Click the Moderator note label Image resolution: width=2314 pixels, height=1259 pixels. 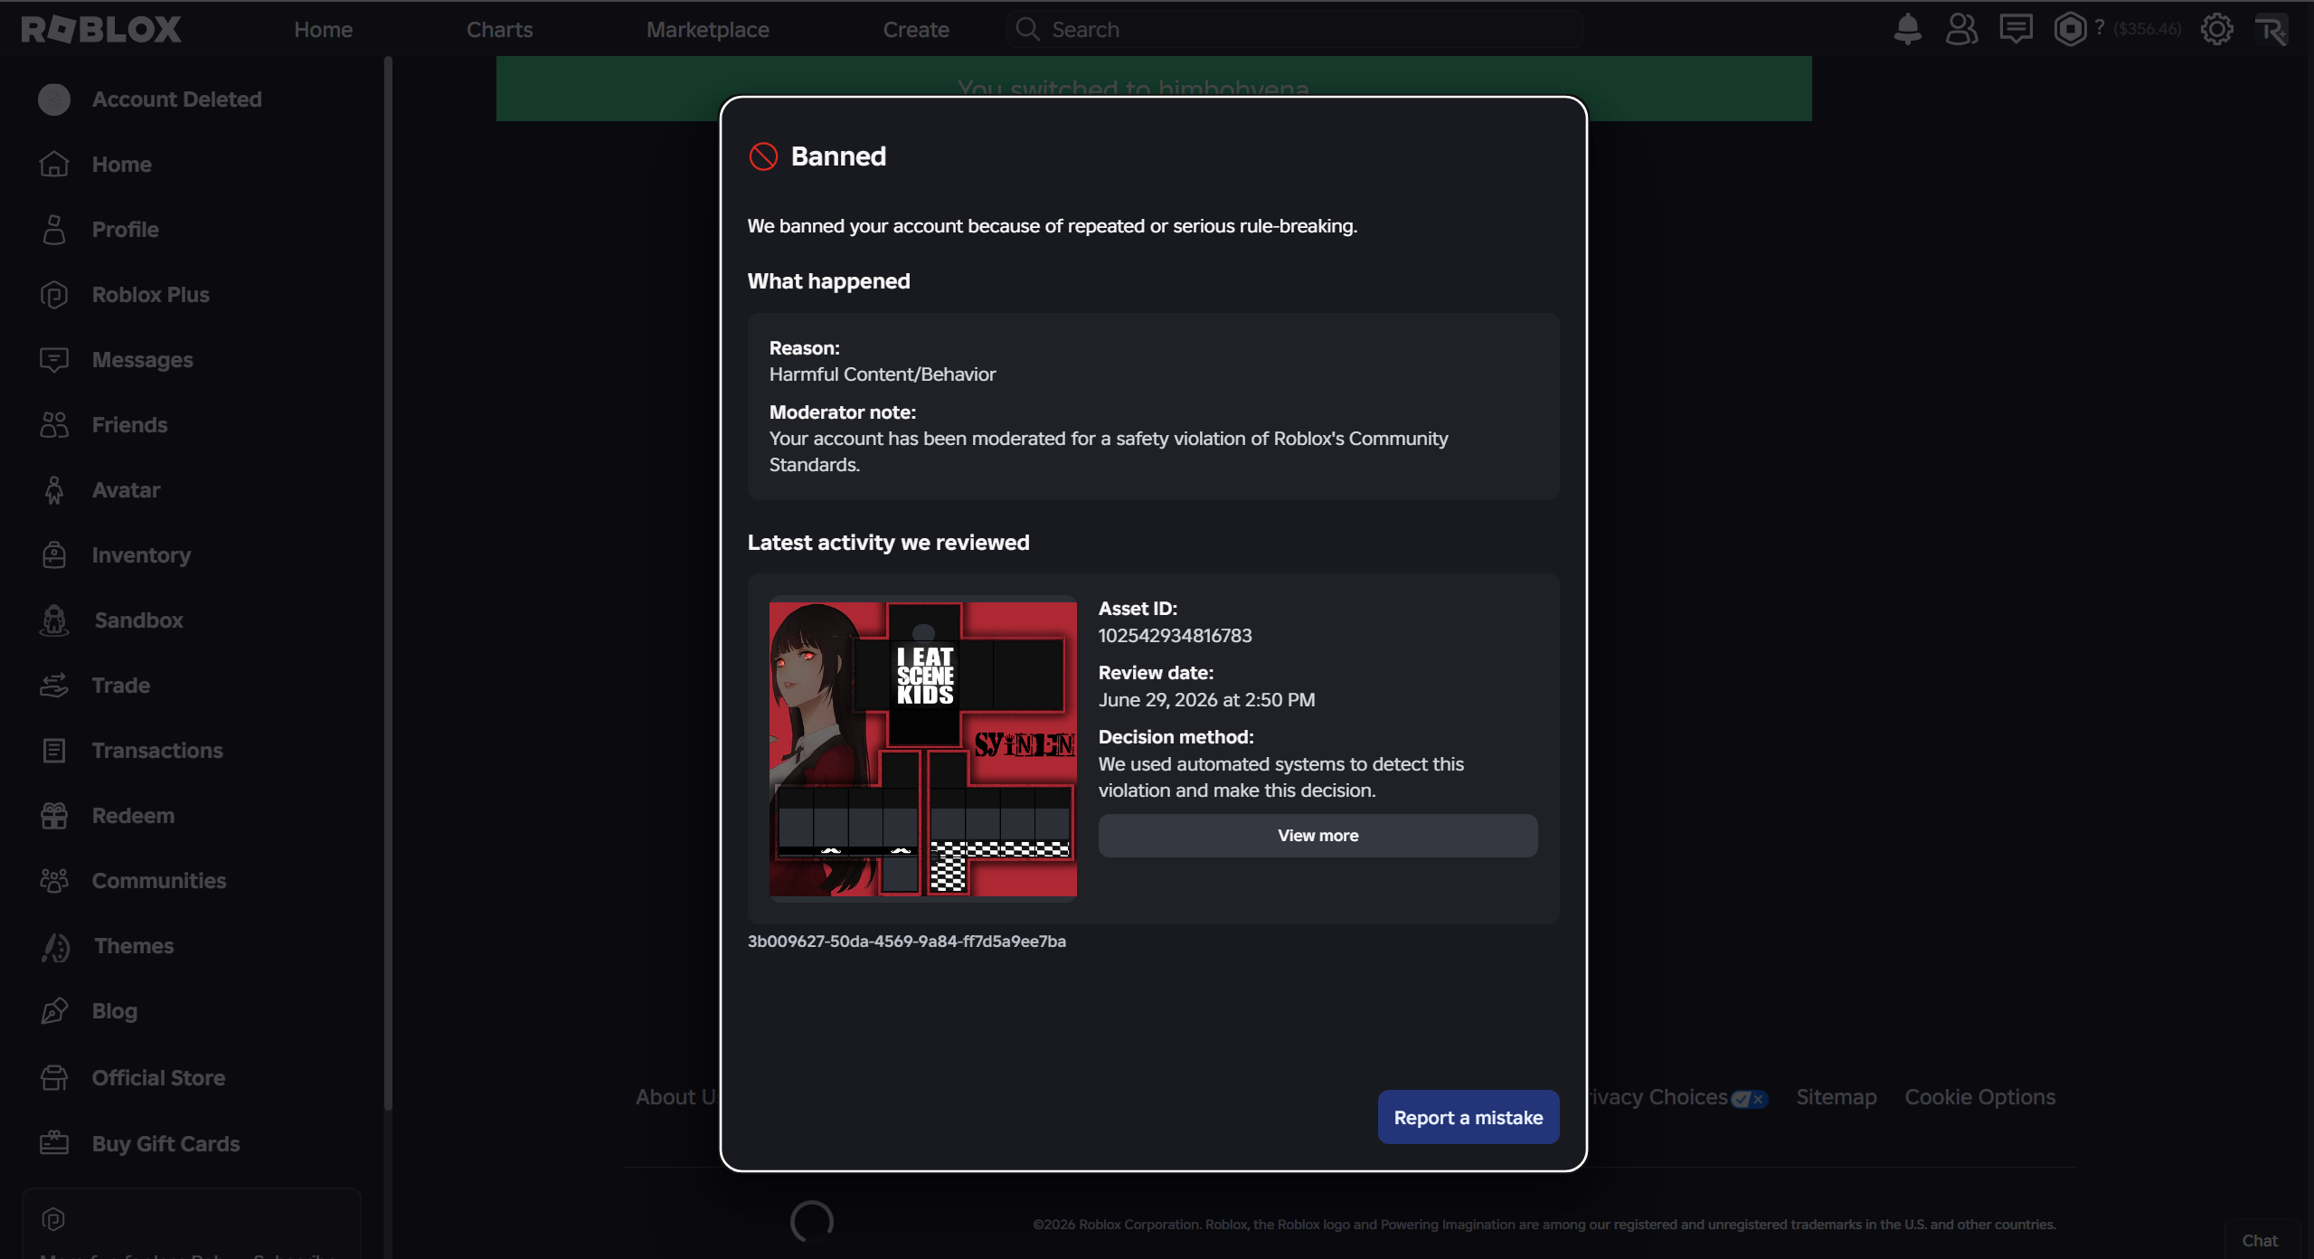pos(842,412)
